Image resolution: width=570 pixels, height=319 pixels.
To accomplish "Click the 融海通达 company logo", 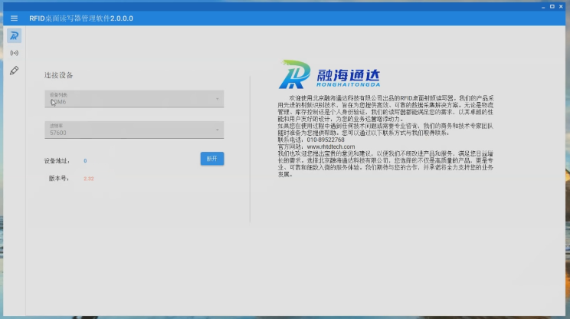I will [x=329, y=74].
